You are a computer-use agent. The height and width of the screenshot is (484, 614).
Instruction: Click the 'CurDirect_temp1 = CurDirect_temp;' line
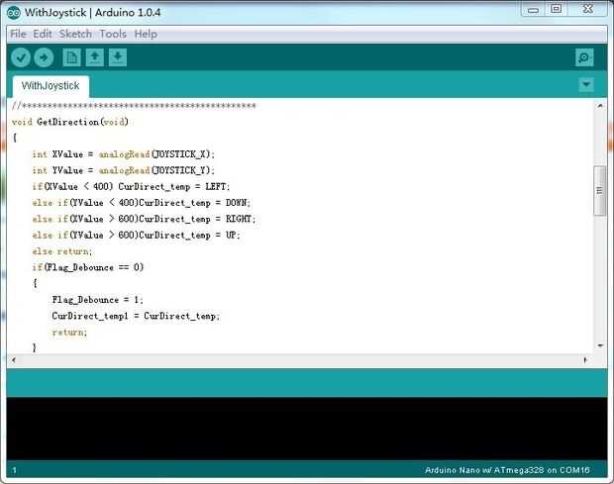click(137, 316)
